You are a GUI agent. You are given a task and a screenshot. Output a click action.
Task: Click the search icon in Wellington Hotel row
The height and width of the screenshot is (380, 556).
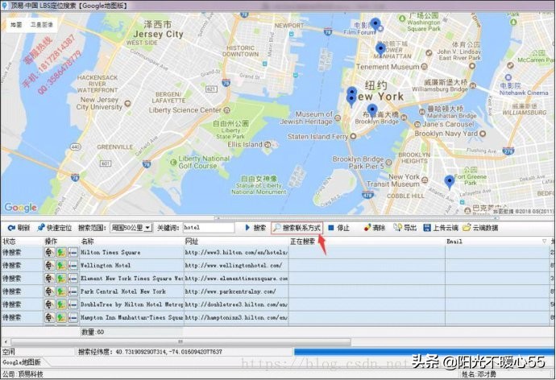coord(49,265)
